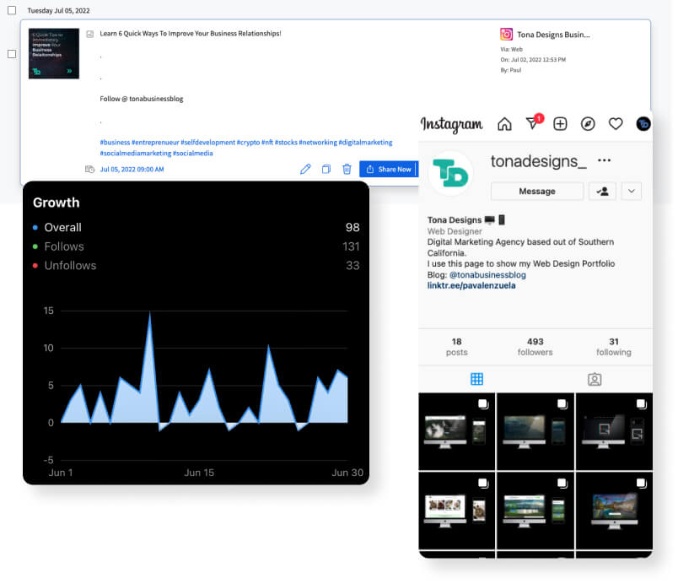Click the Jun 15 axis label
Screen dimensions: 678x584
click(x=199, y=473)
